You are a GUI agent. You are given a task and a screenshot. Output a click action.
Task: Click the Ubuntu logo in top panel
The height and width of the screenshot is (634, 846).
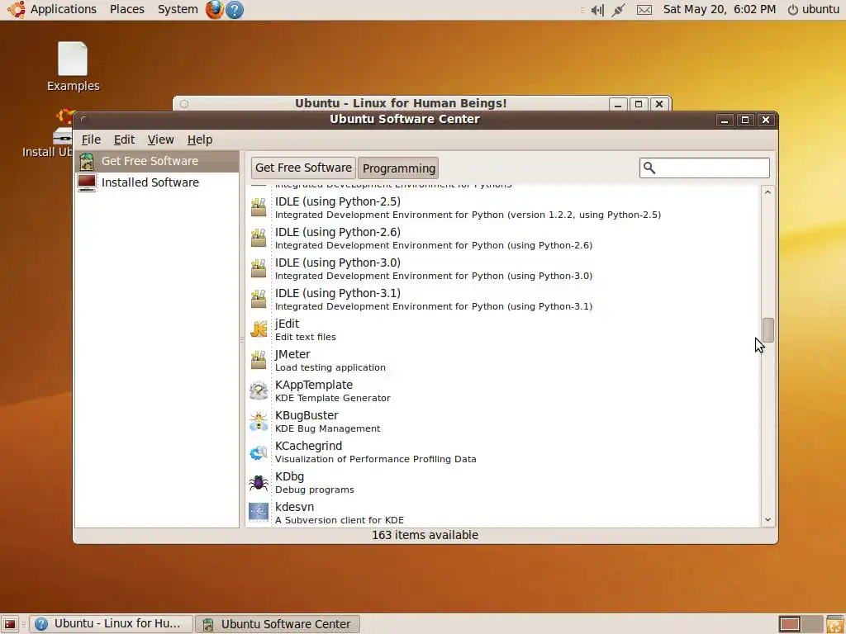point(16,10)
